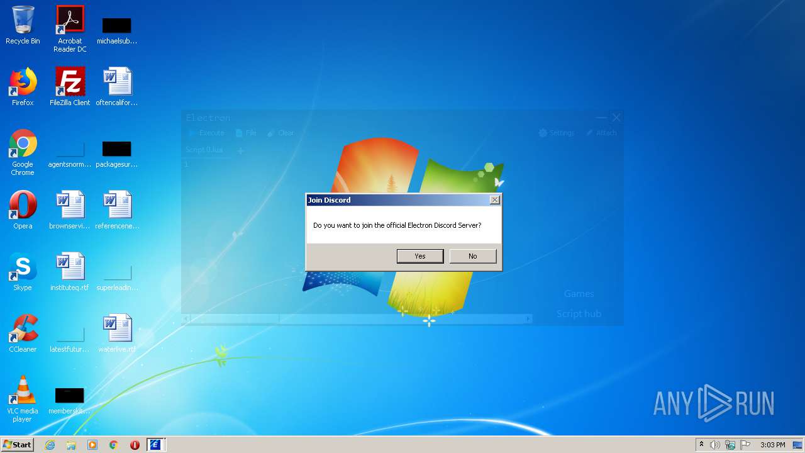Launch Chrome from the taskbar
This screenshot has height=453, width=805.
114,445
